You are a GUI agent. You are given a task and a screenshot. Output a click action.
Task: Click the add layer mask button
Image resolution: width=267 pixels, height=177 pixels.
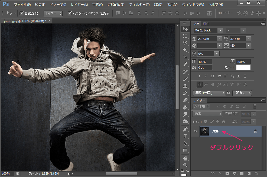tap(227, 173)
